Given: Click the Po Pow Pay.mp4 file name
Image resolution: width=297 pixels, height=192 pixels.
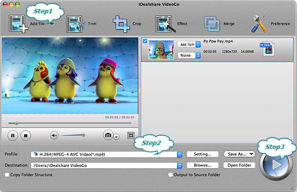Looking at the screenshot, I should coord(218,41).
